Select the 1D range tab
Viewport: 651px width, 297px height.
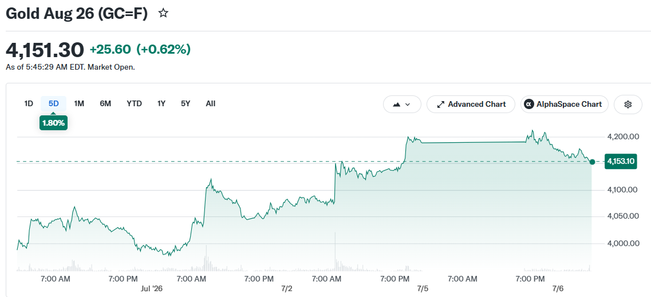tap(28, 103)
